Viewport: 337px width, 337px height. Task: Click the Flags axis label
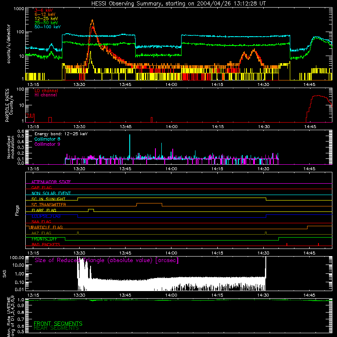[x=17, y=210]
